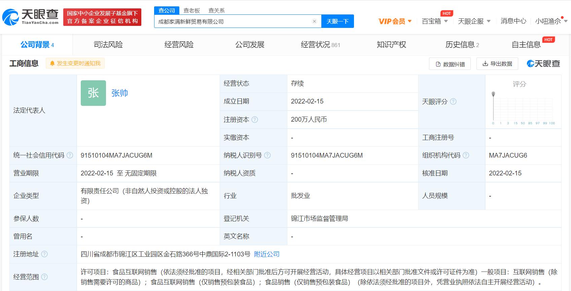This screenshot has width=571, height=291.
Task: Click the 天眼查 watermark logo beside export
Action: coord(543,64)
